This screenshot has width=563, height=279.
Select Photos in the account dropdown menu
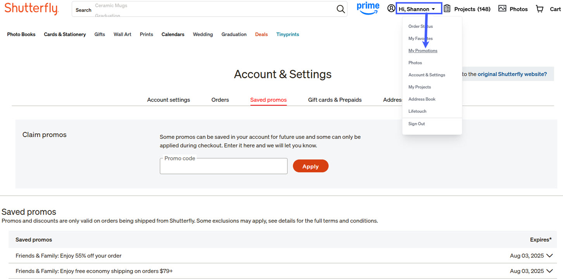(x=415, y=63)
